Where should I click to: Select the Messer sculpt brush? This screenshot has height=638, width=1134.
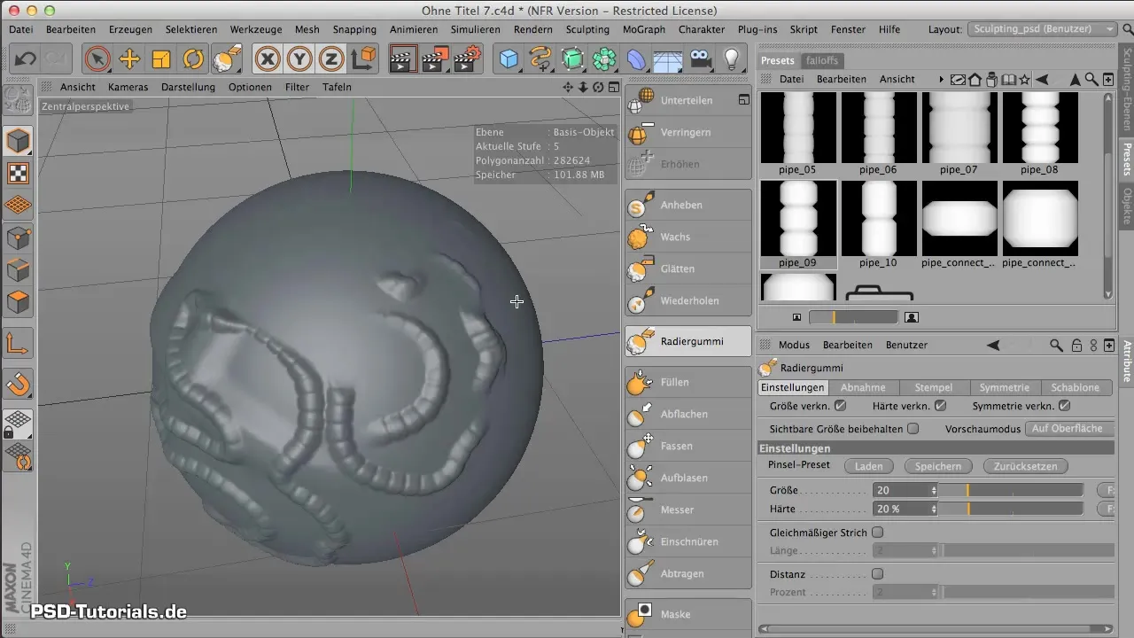coord(687,510)
